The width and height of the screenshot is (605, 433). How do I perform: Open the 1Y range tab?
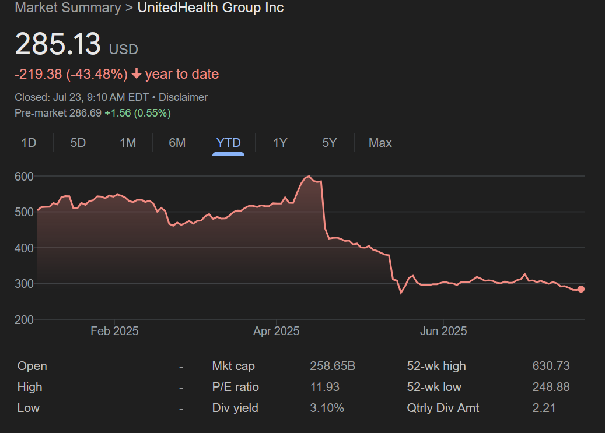coord(280,143)
